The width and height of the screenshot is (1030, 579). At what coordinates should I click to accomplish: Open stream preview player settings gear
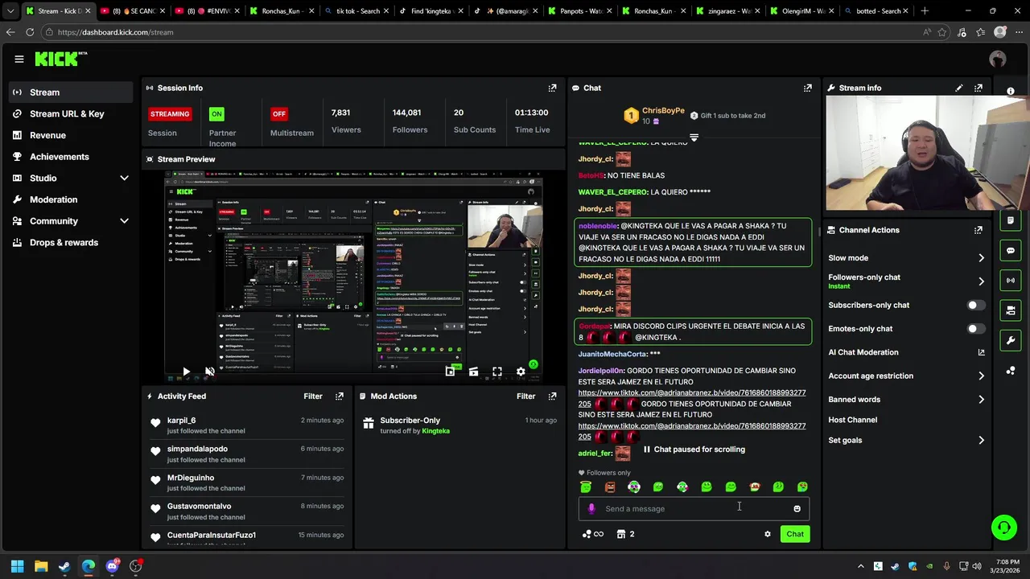(521, 372)
